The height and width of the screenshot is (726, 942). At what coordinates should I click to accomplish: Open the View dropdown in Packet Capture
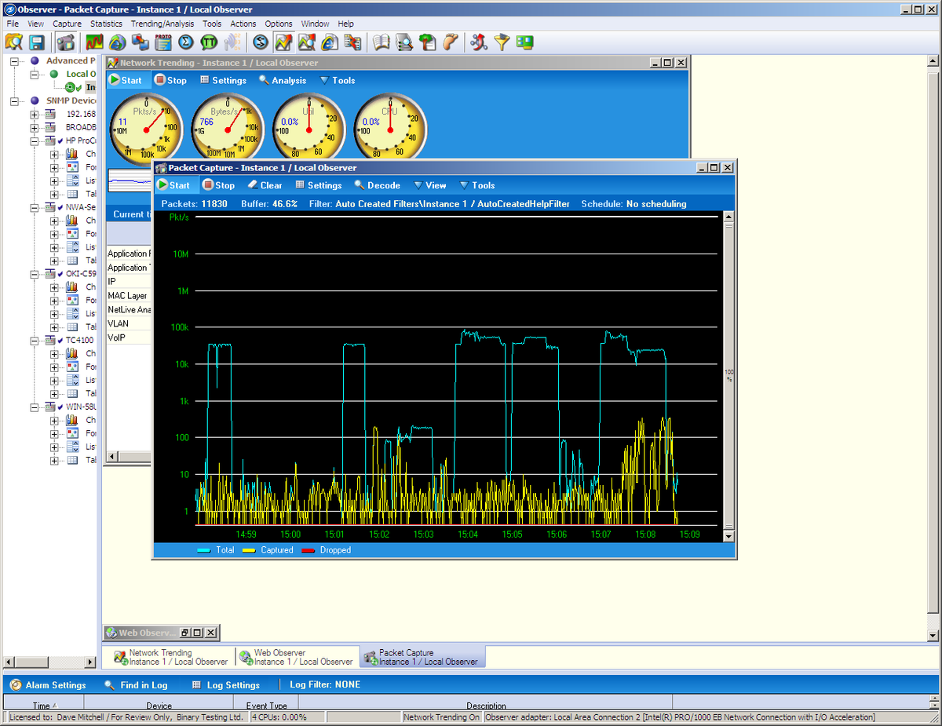(x=429, y=185)
